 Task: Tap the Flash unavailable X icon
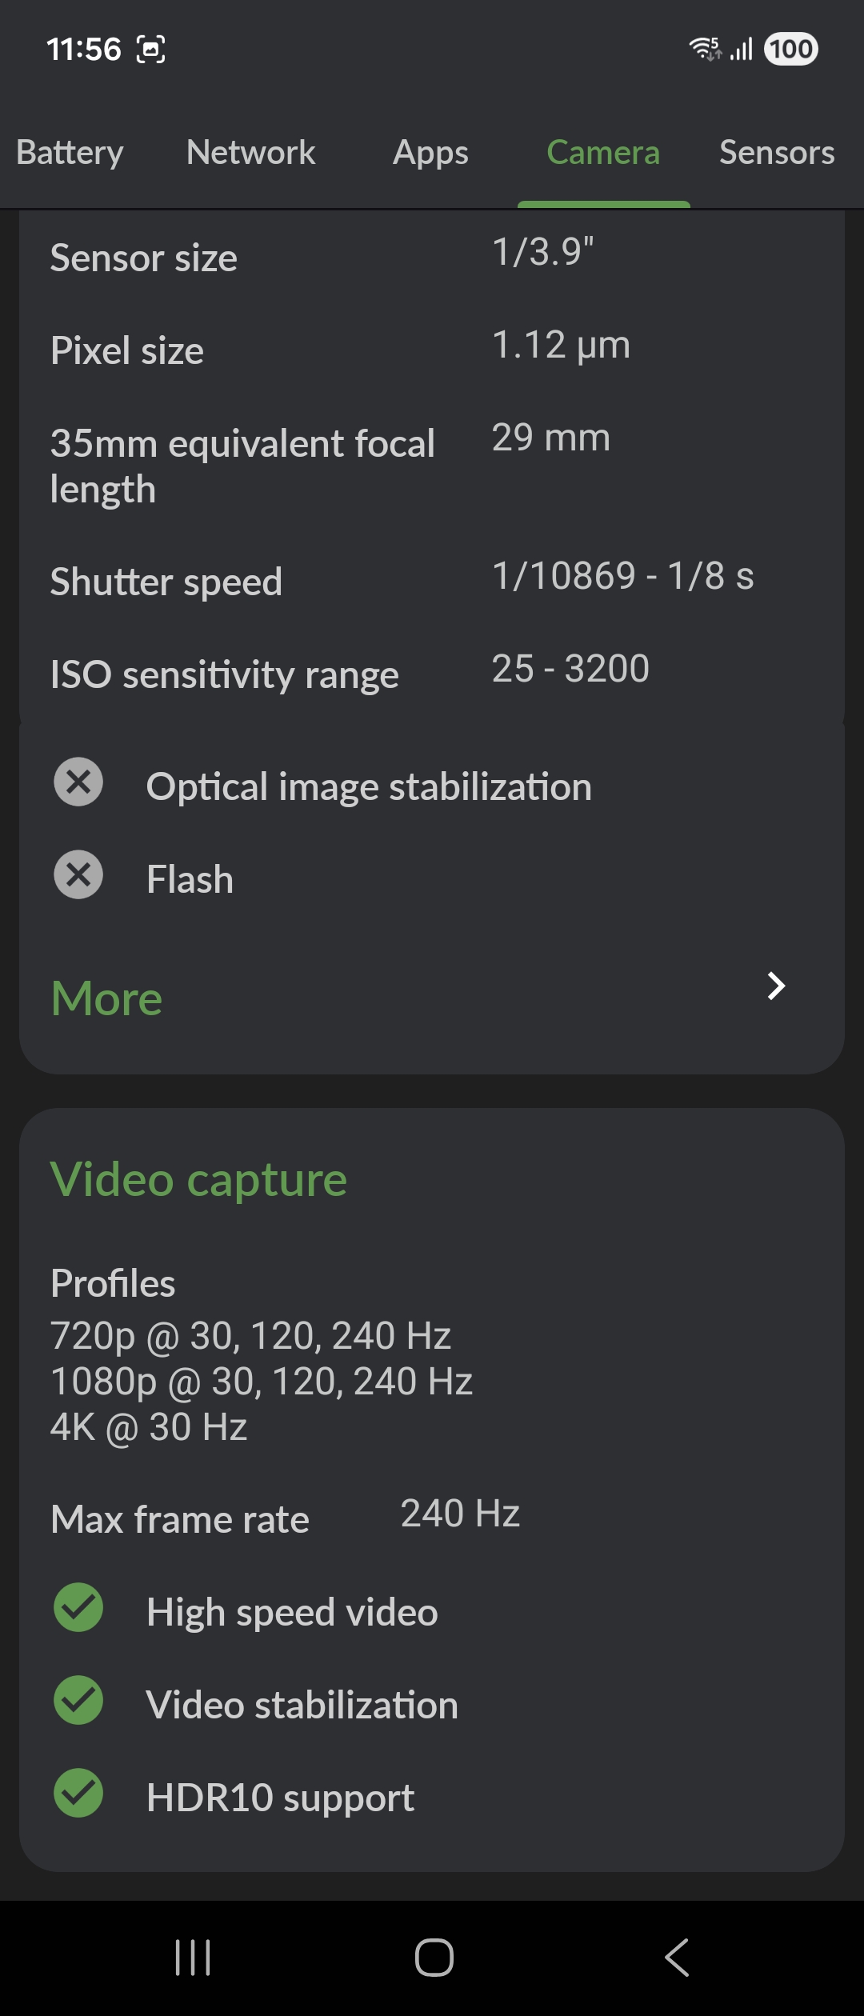[x=78, y=874]
